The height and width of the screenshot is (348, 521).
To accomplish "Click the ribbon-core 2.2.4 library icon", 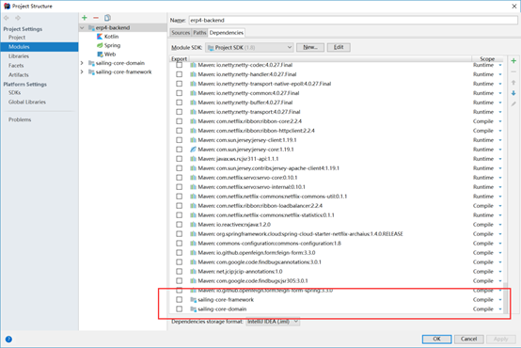I will [193, 121].
